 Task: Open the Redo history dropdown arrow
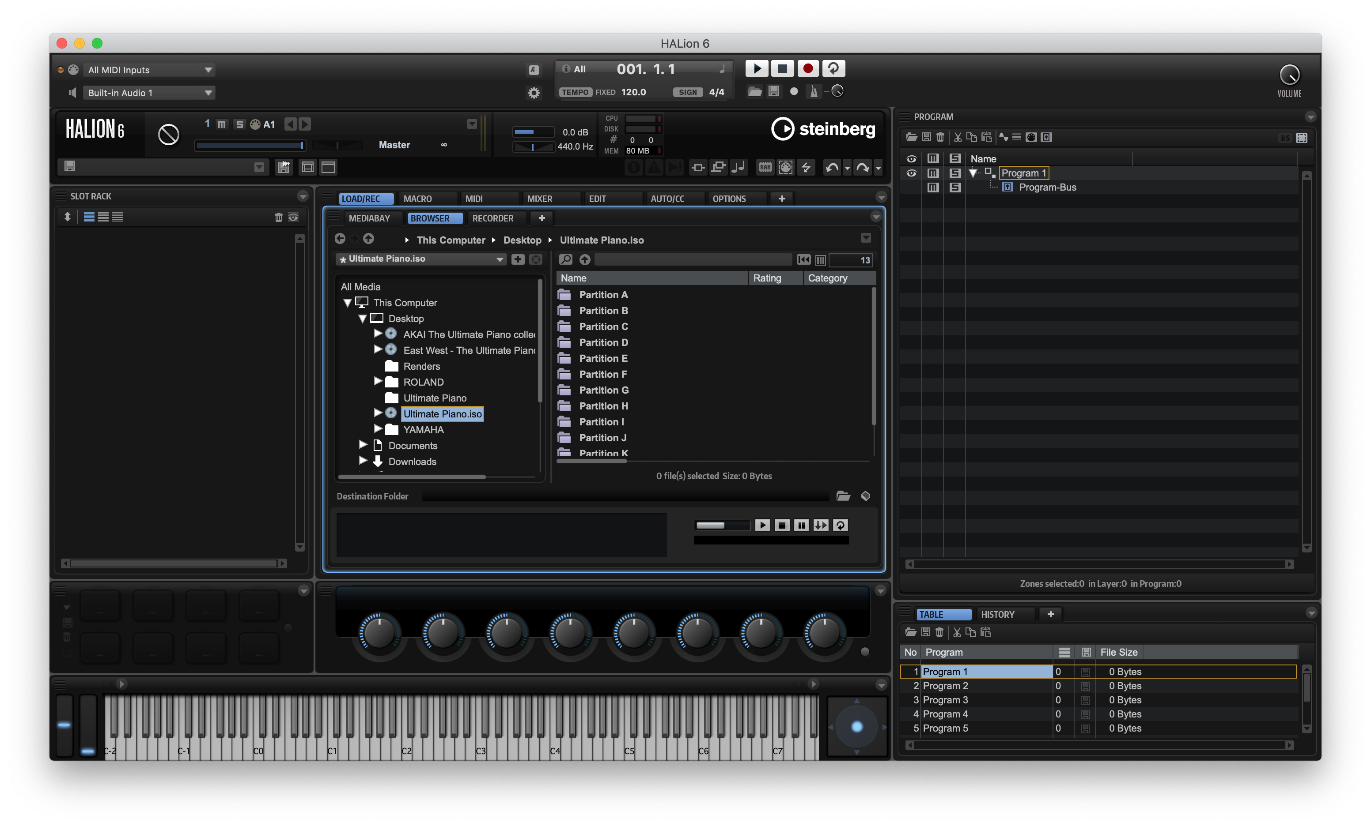click(878, 168)
